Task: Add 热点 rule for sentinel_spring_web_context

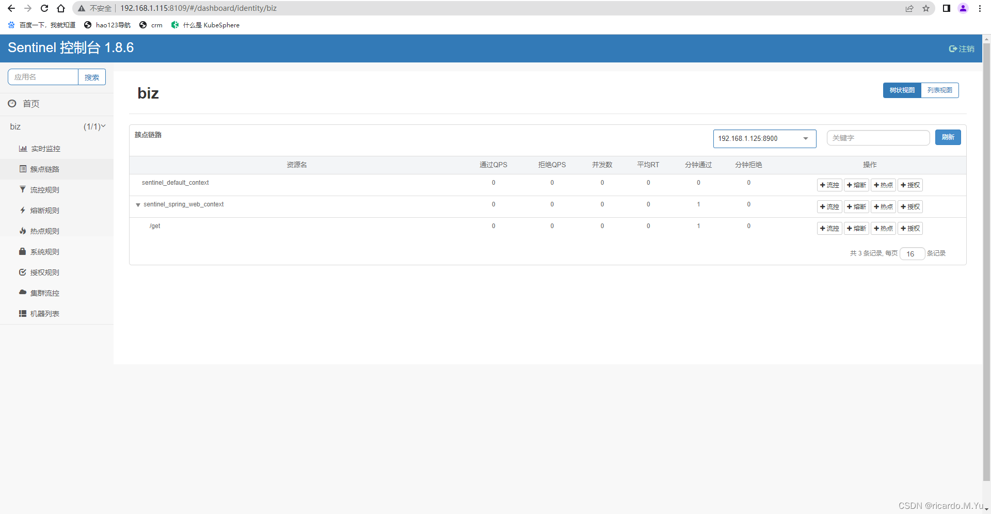Action: pyautogui.click(x=883, y=206)
